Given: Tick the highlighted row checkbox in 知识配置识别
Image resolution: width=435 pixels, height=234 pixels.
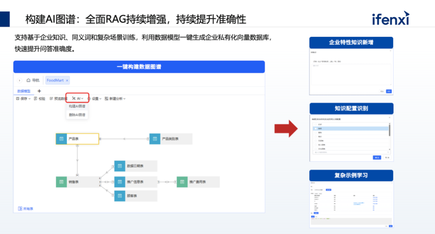Looking at the screenshot, I should coord(316,128).
